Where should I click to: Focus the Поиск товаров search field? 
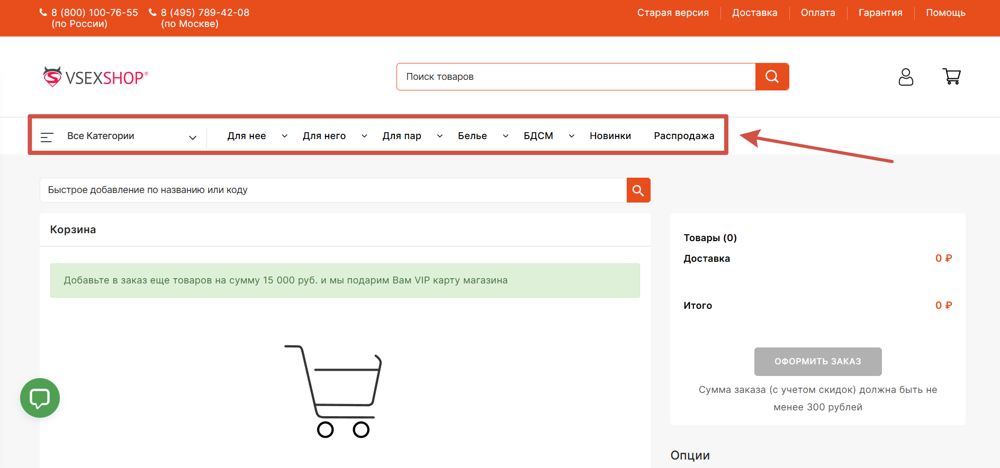pos(576,77)
